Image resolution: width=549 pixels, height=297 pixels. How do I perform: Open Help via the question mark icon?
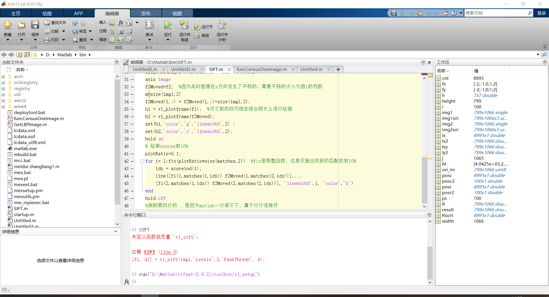coord(454,13)
